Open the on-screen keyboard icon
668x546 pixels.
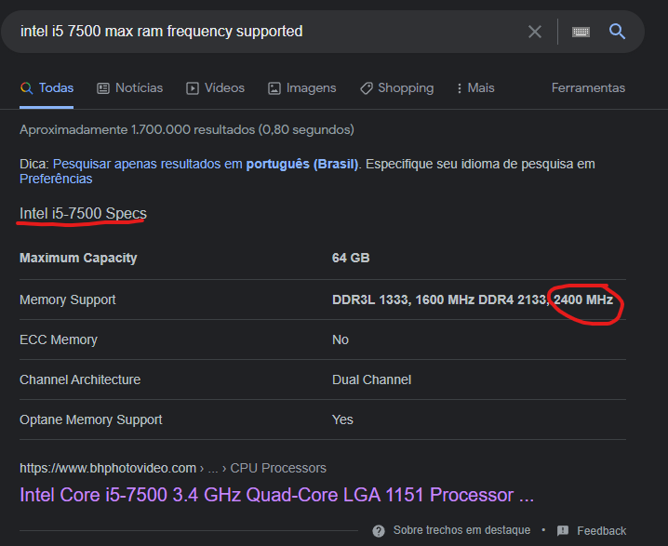(581, 32)
